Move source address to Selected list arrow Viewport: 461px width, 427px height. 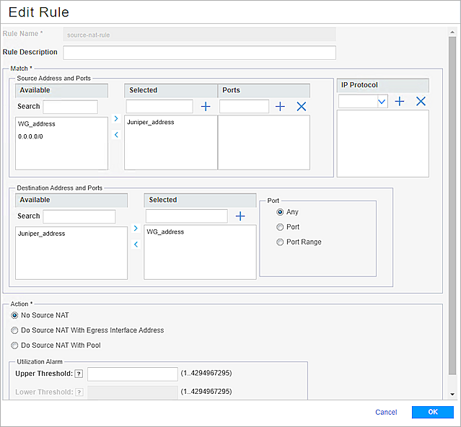pyautogui.click(x=116, y=118)
